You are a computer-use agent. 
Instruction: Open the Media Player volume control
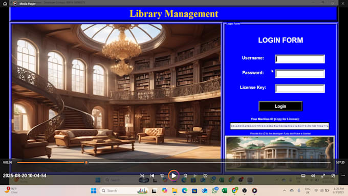(x=313, y=176)
